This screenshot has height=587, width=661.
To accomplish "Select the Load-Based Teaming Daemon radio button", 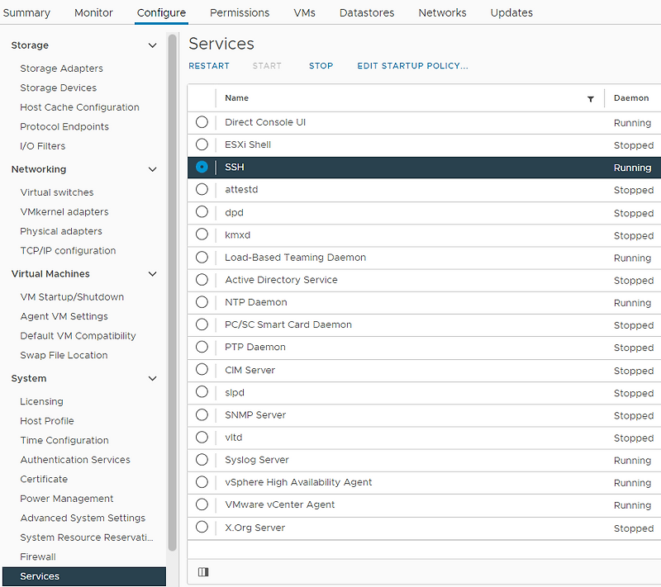I will point(202,257).
